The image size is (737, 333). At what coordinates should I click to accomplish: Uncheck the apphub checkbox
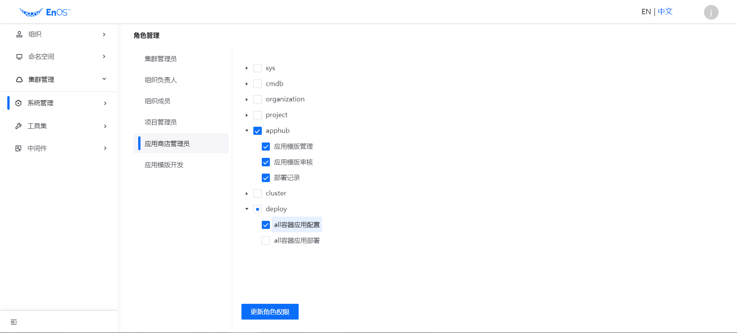coord(258,131)
